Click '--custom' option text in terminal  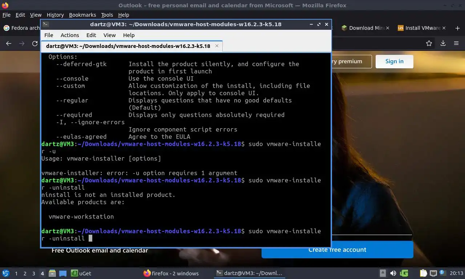(70, 86)
